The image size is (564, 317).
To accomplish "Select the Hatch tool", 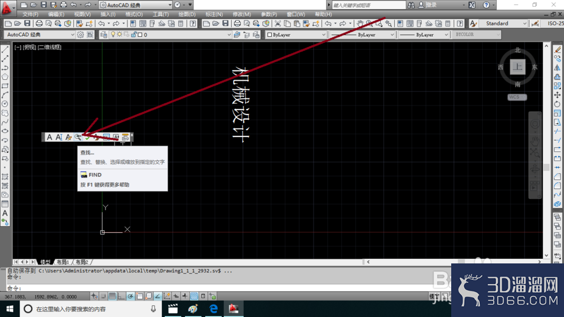I will pyautogui.click(x=5, y=177).
